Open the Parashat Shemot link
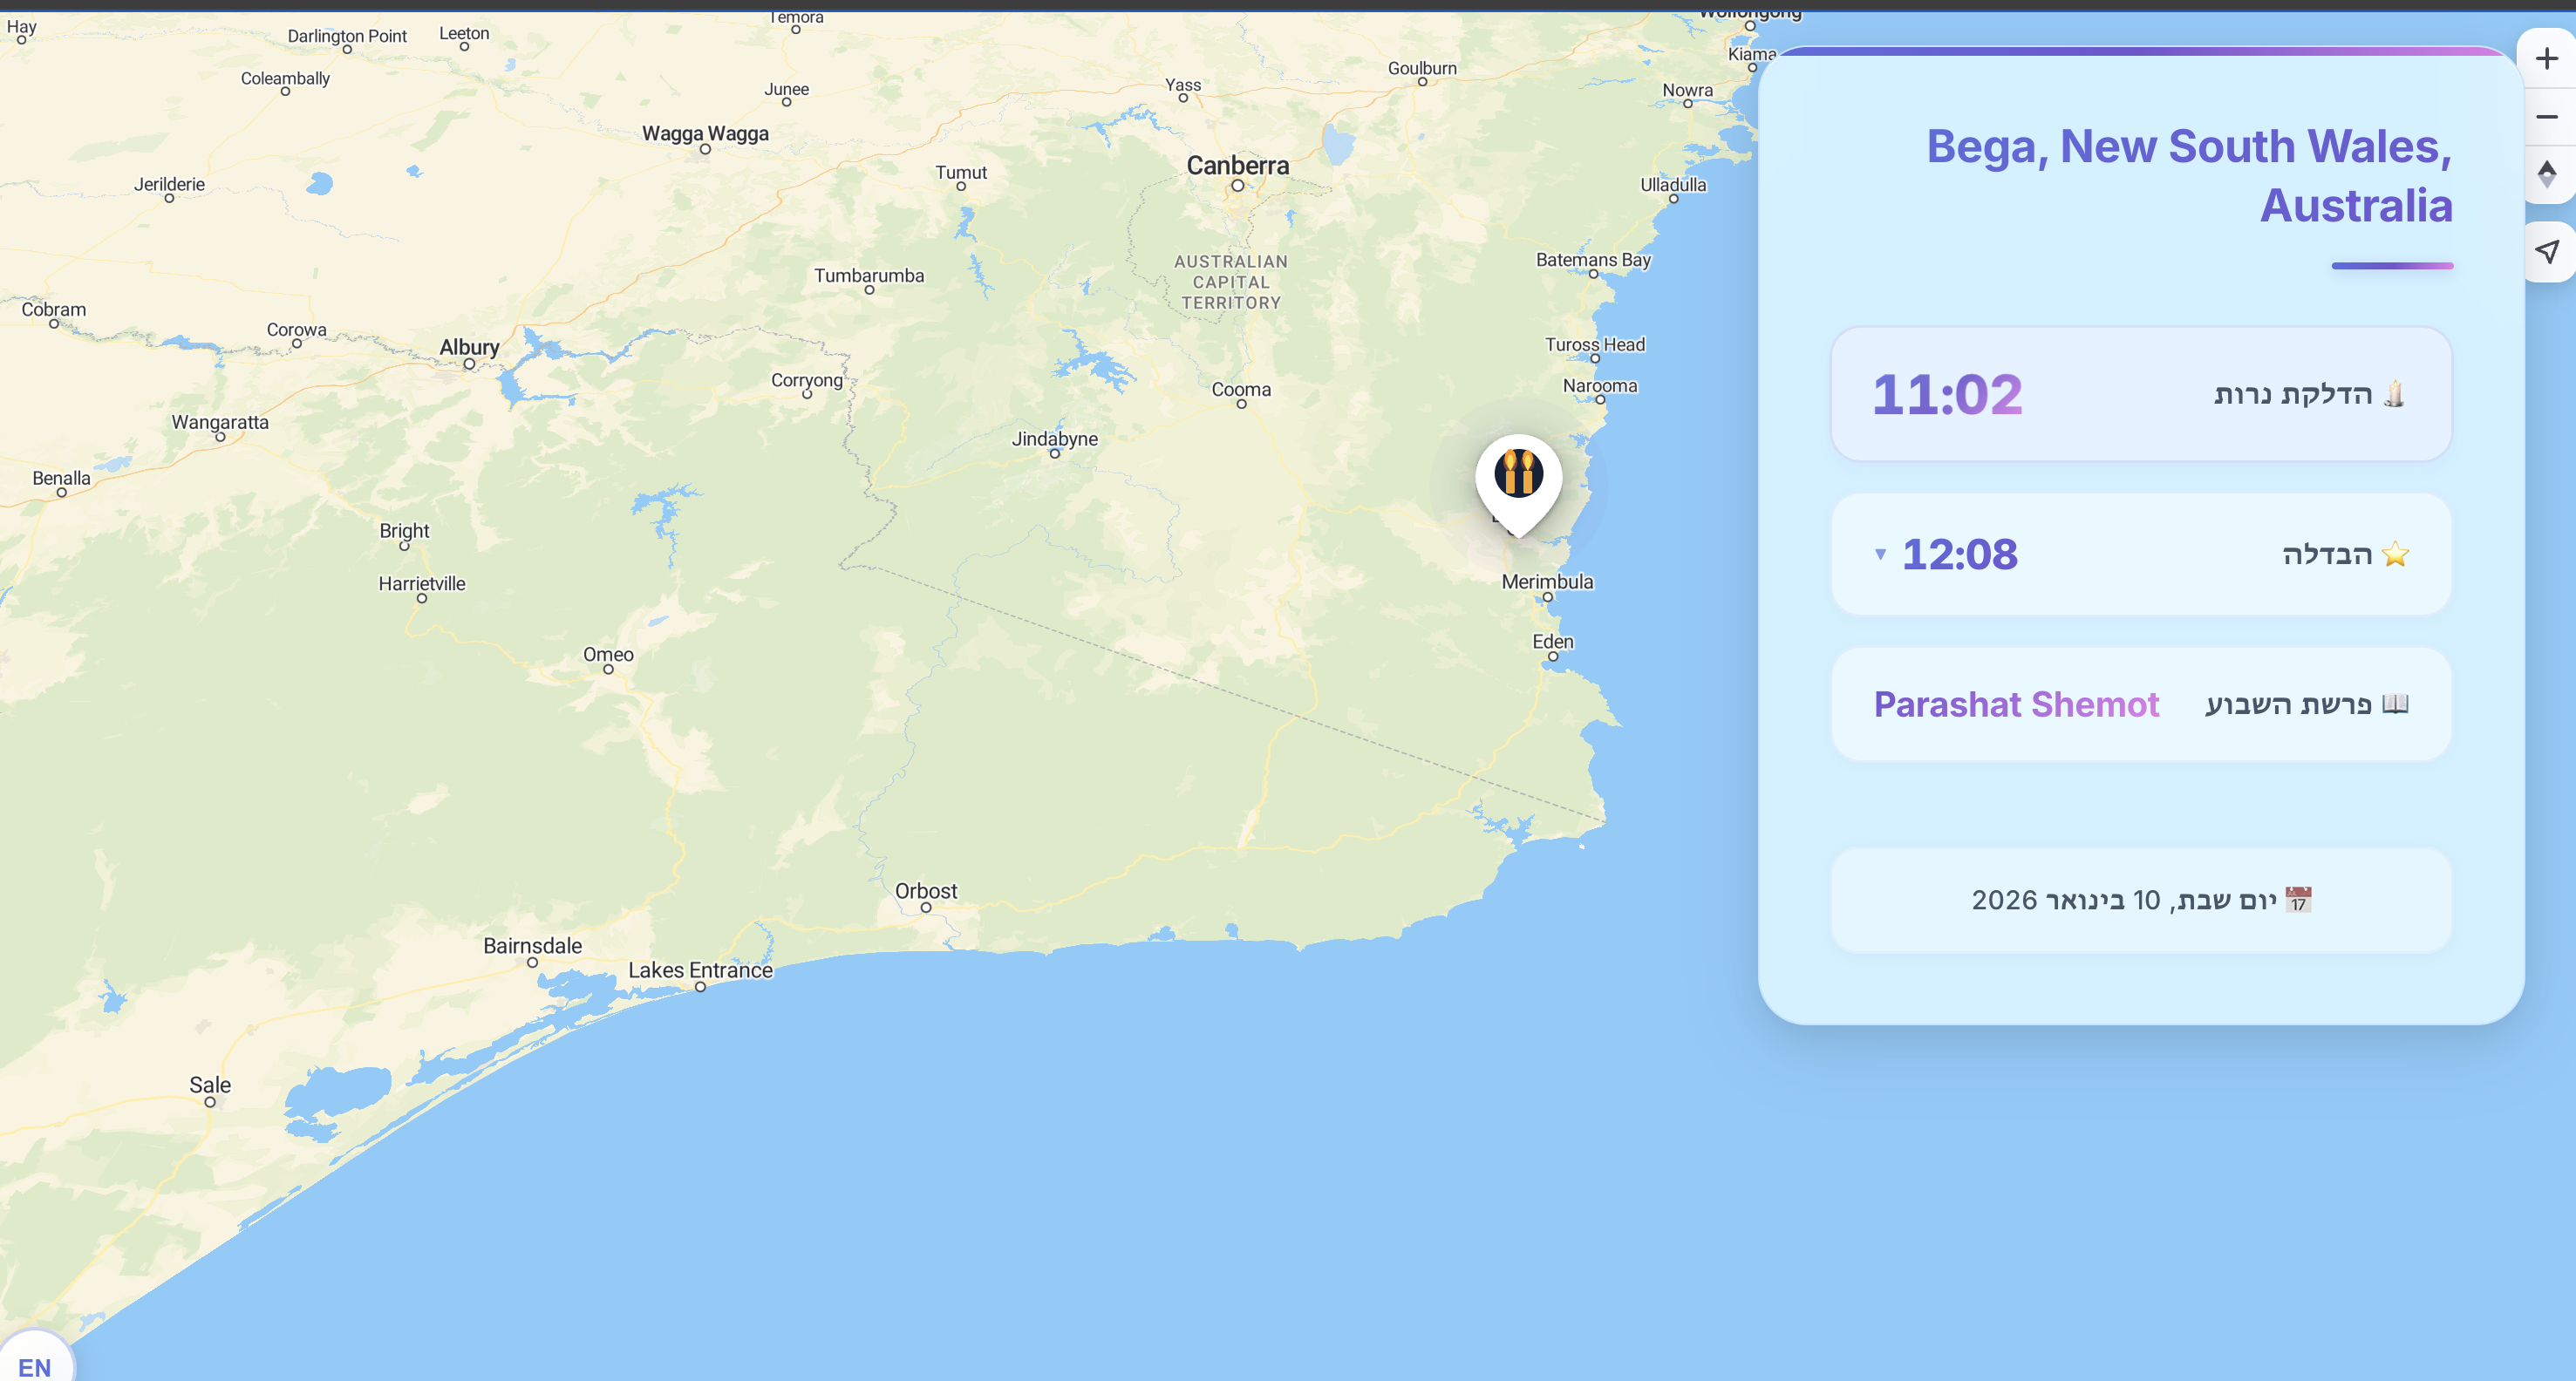Image resolution: width=2576 pixels, height=1381 pixels. tap(2016, 704)
